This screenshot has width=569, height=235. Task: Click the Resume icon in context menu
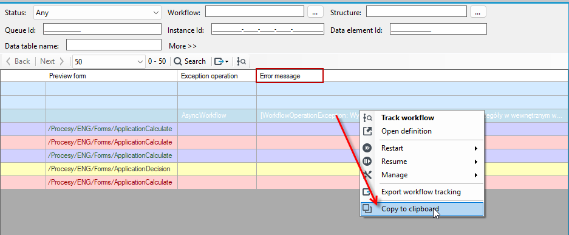point(367,162)
